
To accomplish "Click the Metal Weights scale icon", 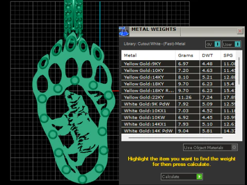I will coord(123,31).
